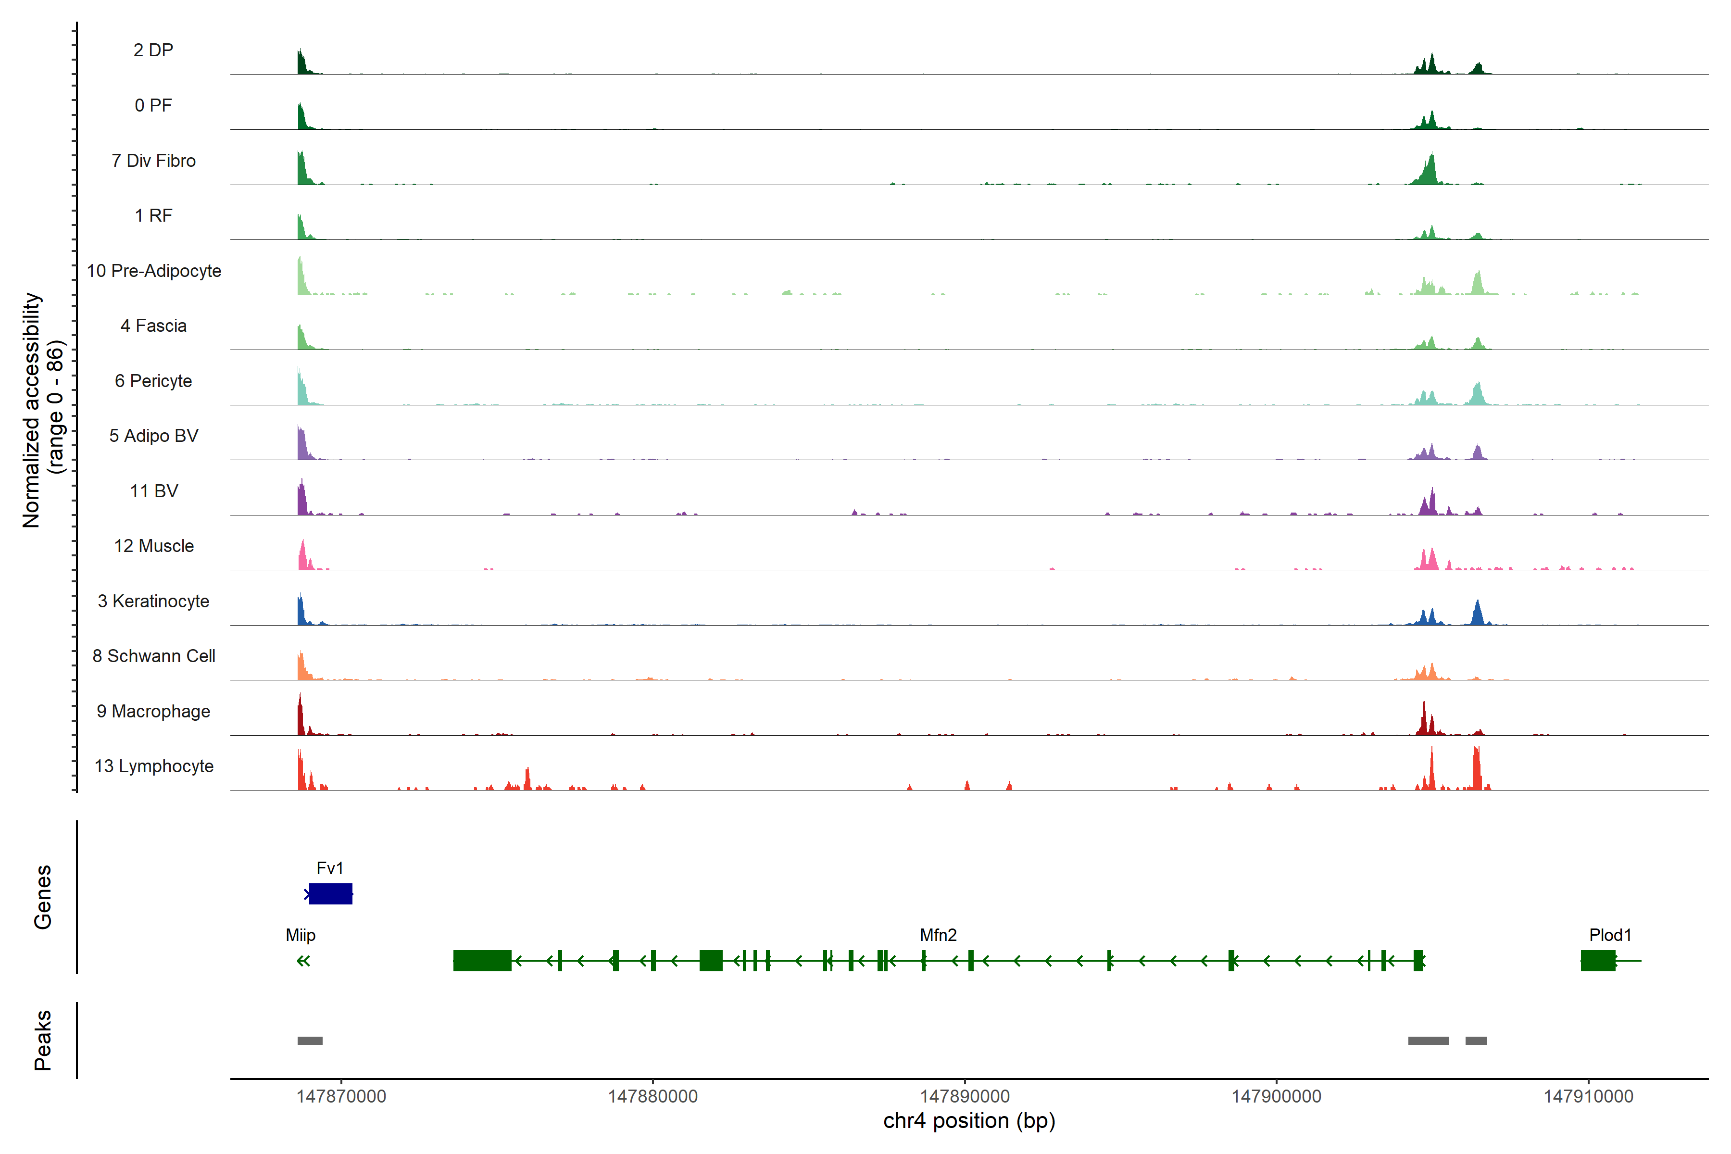The image size is (1731, 1154).
Task: Click the Plod1 green gene box
Action: (1598, 960)
